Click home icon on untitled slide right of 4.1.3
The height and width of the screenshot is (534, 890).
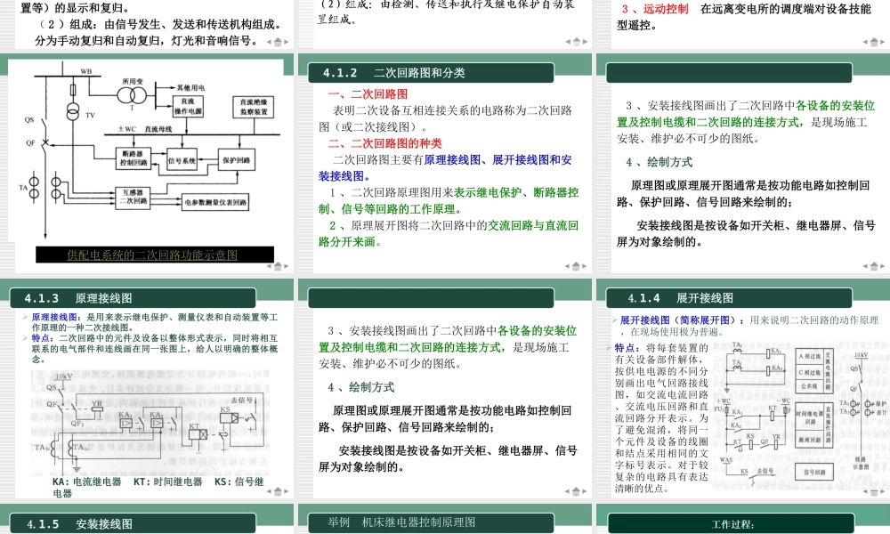(x=576, y=491)
